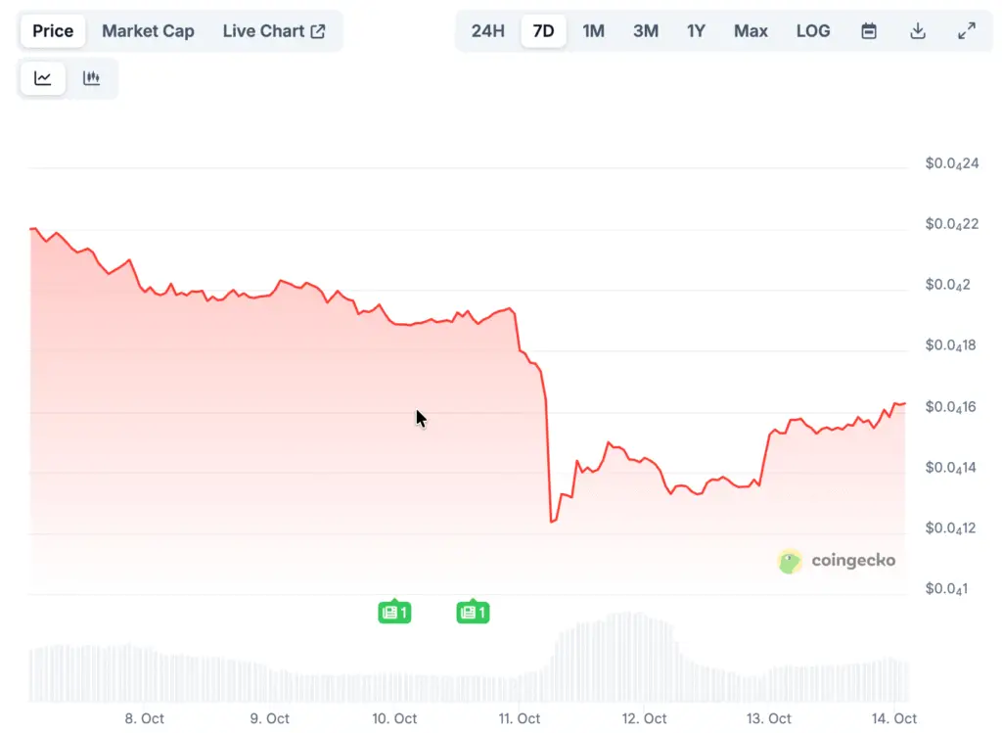
Task: Toggle LOG scale on chart
Action: (812, 30)
